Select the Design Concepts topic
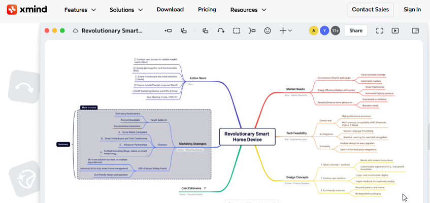Viewport: 430px width, 203px height. click(297, 178)
